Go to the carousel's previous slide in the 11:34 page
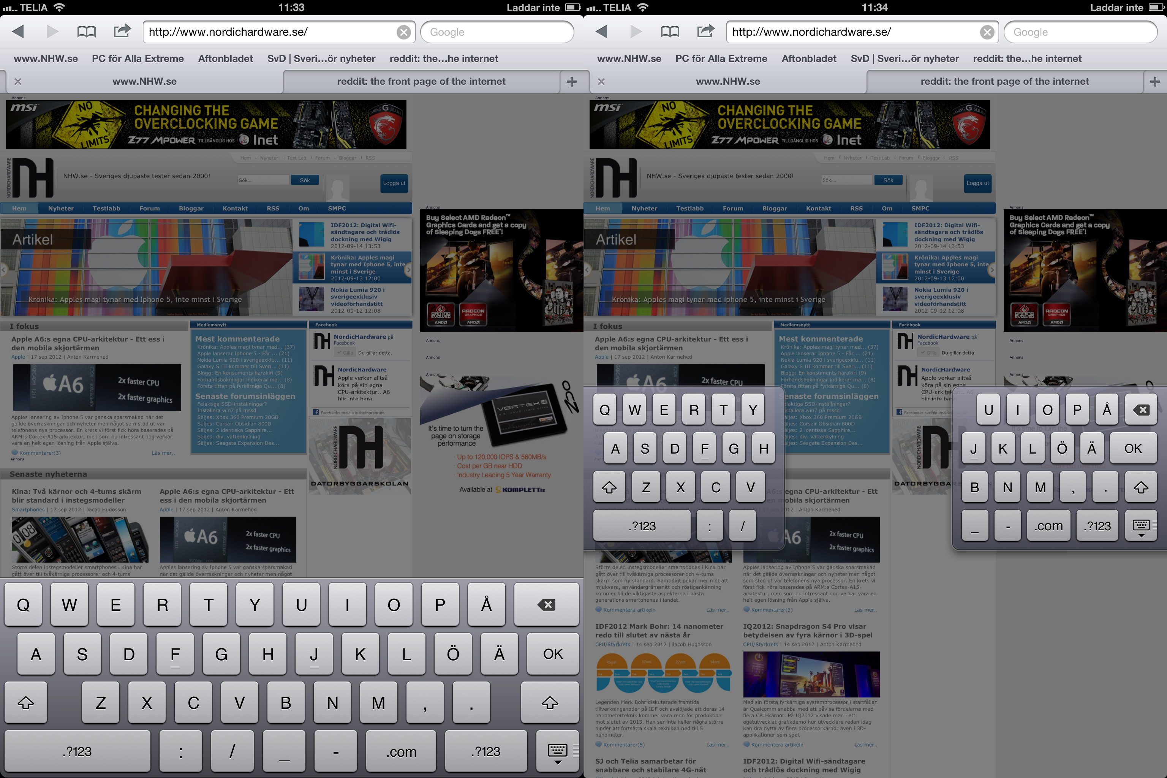 (x=587, y=270)
